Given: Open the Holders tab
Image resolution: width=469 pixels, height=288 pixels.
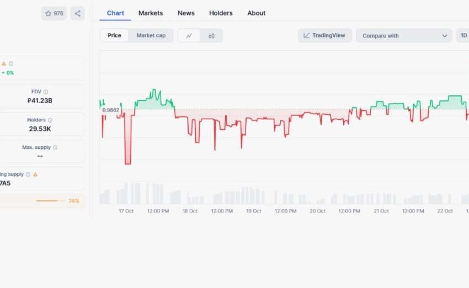Looking at the screenshot, I should [x=221, y=13].
